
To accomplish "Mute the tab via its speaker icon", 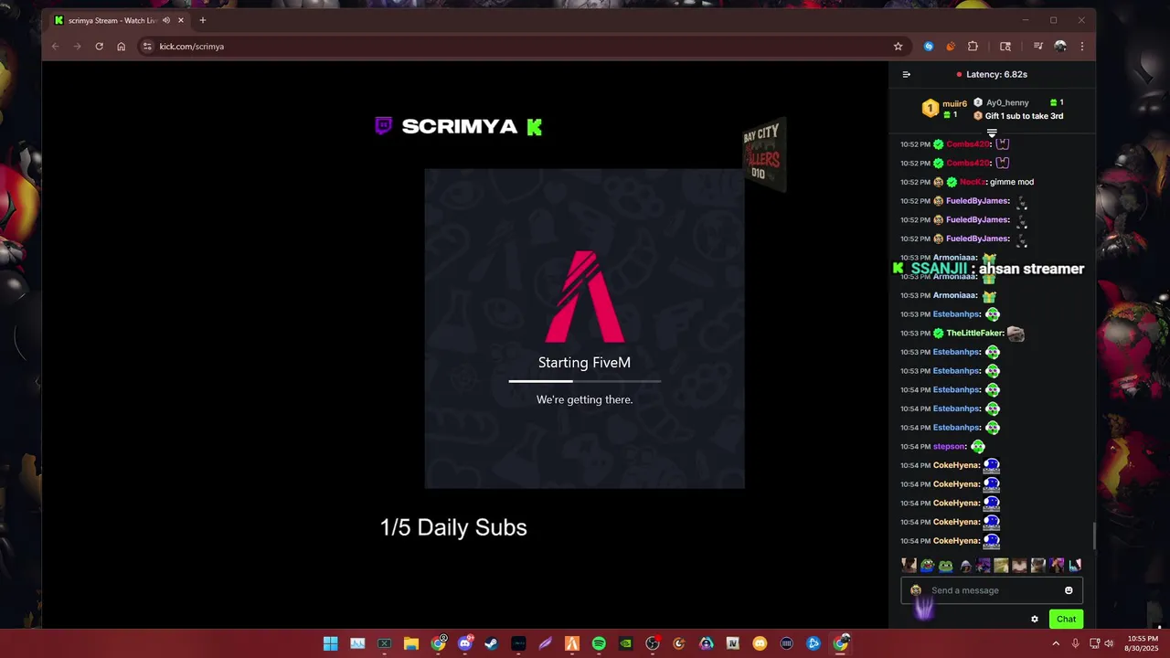I will pos(166,20).
